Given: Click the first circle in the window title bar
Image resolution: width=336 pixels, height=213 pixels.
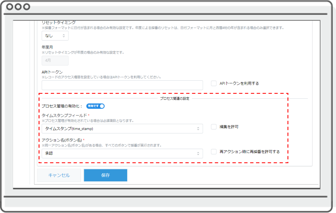Looking at the screenshot, I should click(10, 6).
